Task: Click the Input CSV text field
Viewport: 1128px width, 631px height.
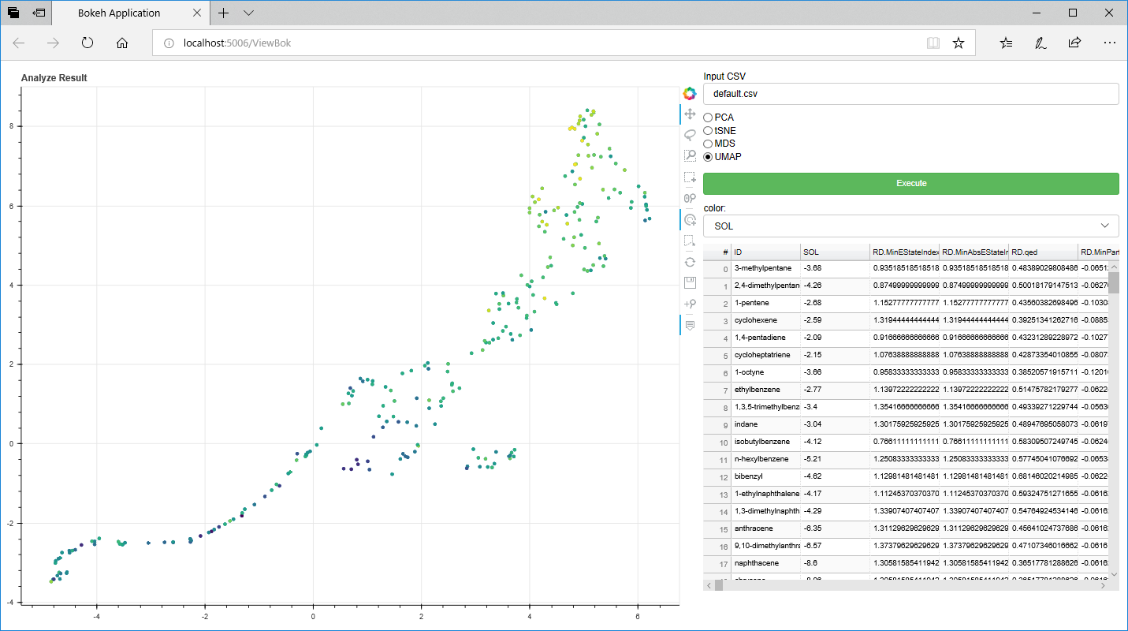Action: (x=910, y=94)
